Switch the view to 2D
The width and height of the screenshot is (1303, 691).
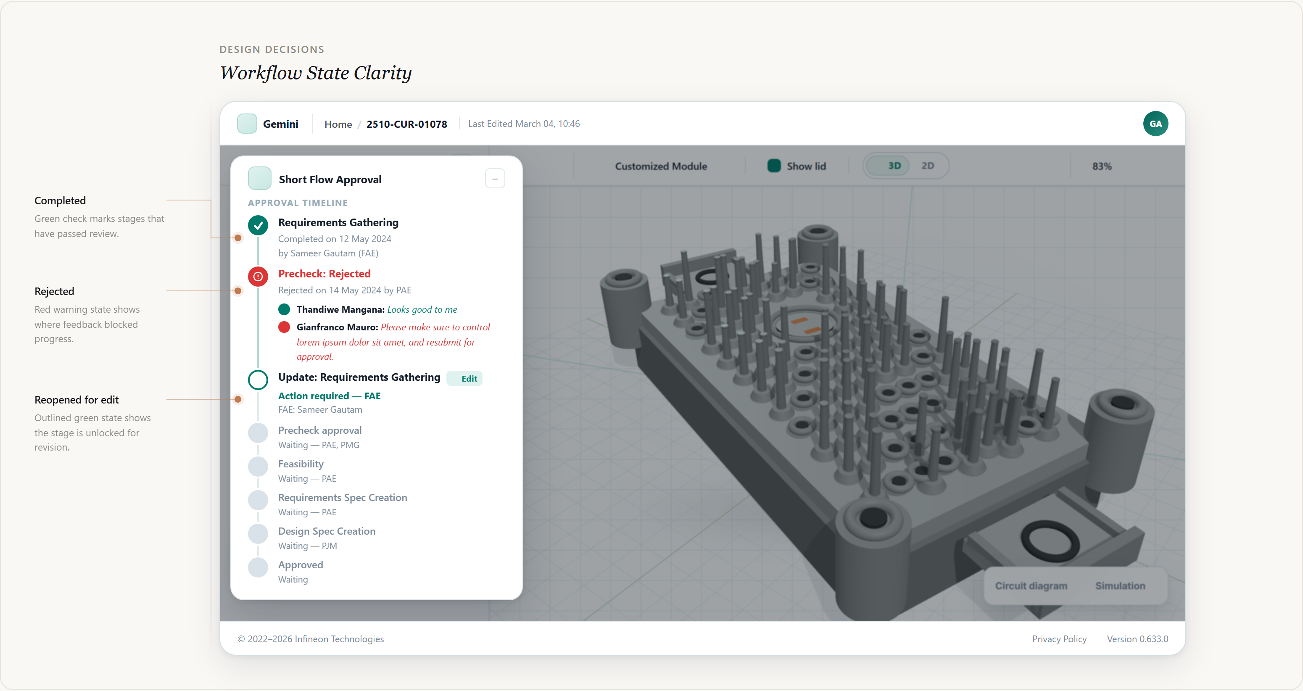928,166
